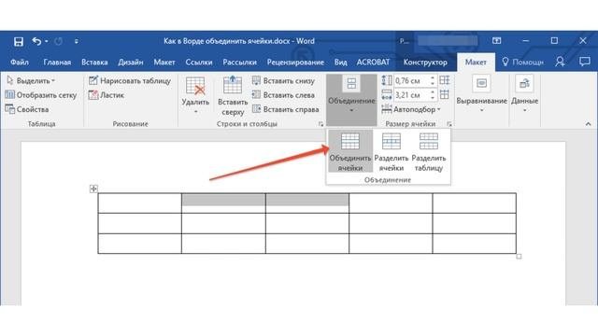
Task: Click Разделить ячейки split cells
Action: coord(392,151)
